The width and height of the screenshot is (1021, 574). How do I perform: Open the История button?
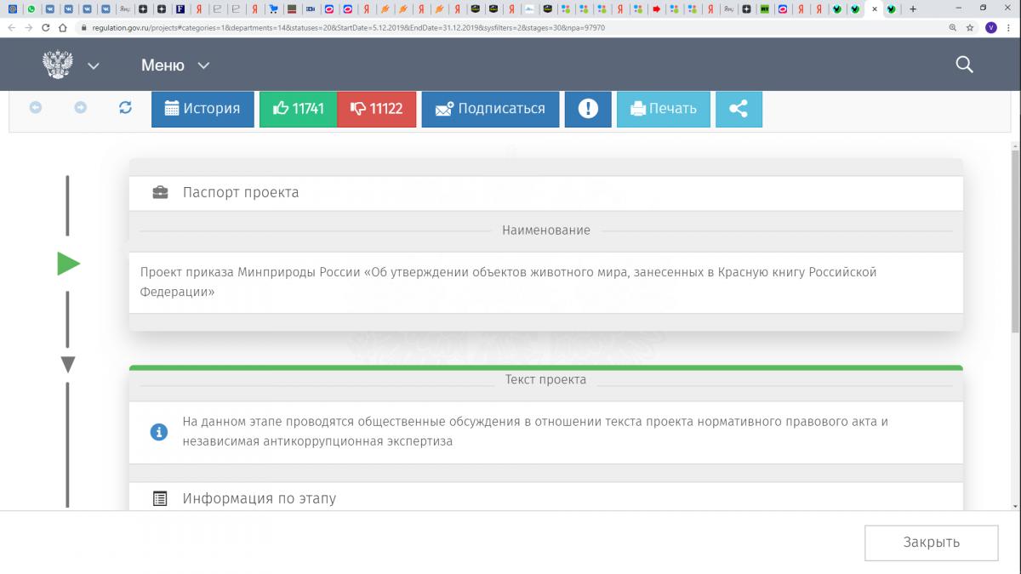point(202,109)
